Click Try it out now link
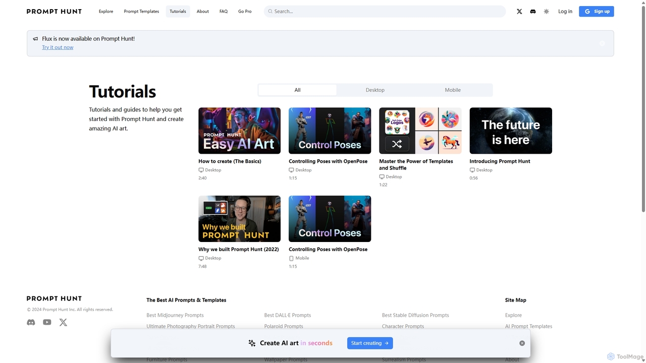 (x=58, y=47)
